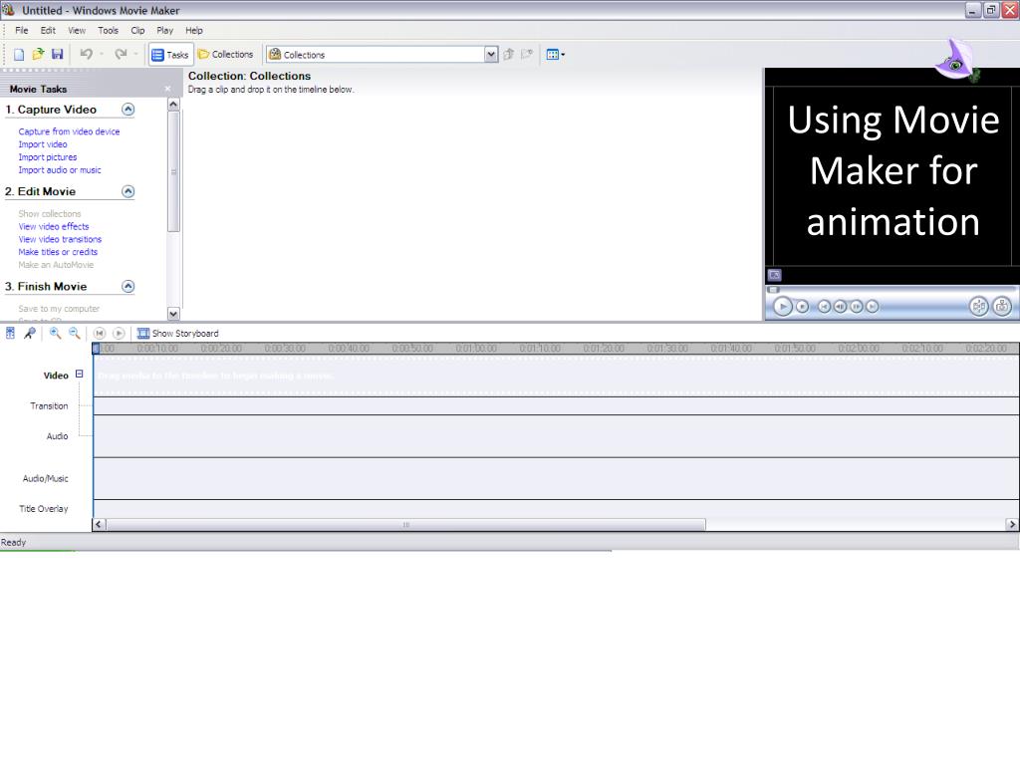The width and height of the screenshot is (1020, 765).
Task: Switch to the Show Storyboard view
Action: (177, 333)
